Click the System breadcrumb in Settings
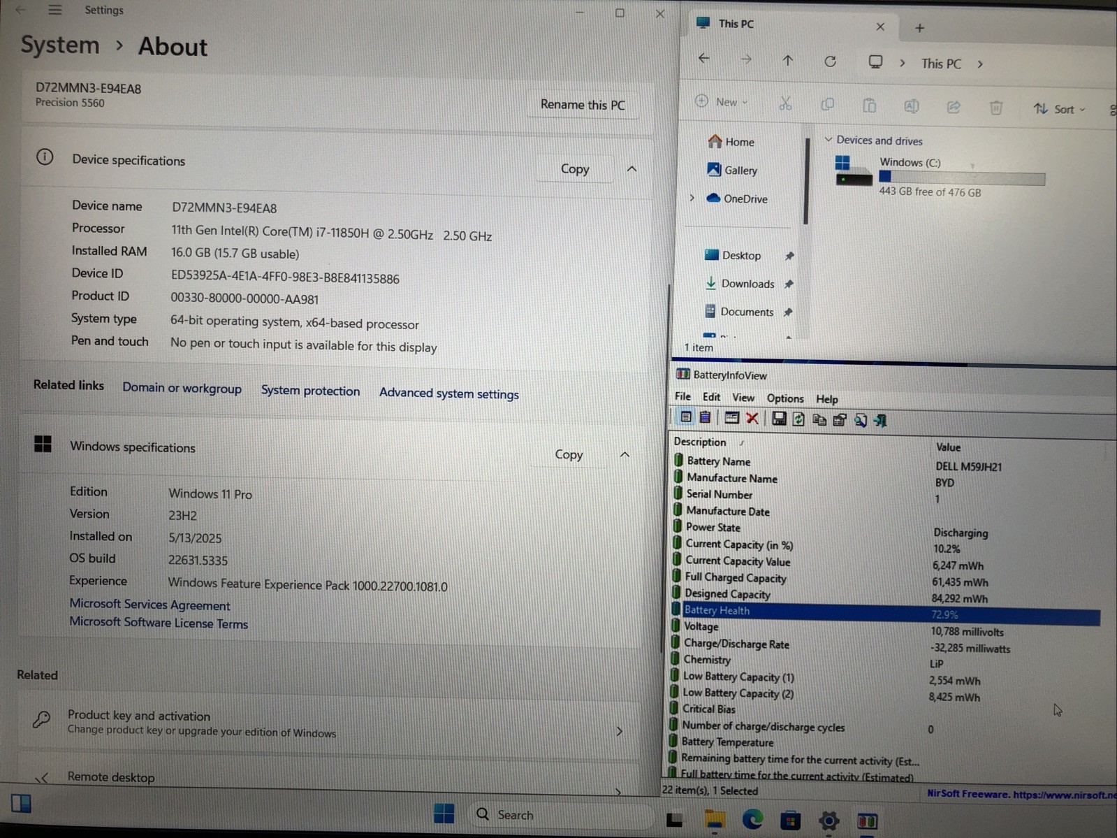Viewport: 1117px width, 838px height. coord(60,45)
